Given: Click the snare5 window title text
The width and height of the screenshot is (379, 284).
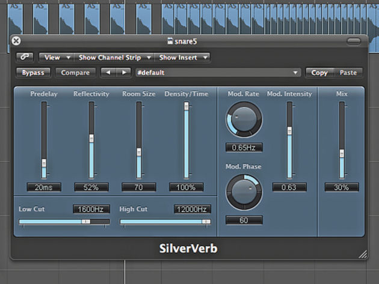Looking at the screenshot, I should tap(185, 41).
